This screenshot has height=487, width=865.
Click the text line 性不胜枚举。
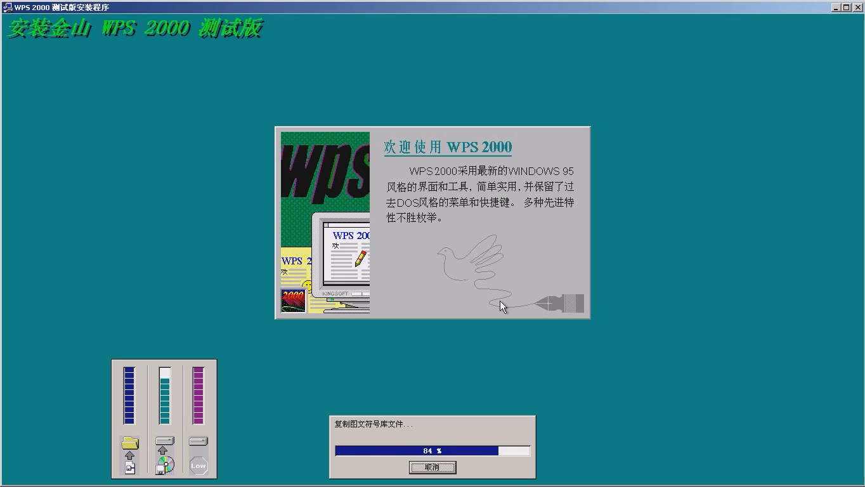(x=415, y=218)
